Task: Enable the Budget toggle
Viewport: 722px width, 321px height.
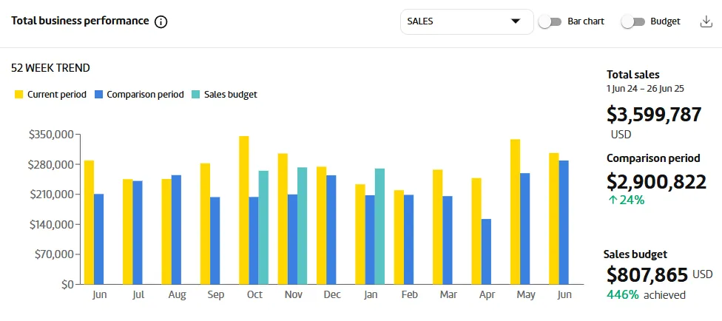Action: coord(632,21)
